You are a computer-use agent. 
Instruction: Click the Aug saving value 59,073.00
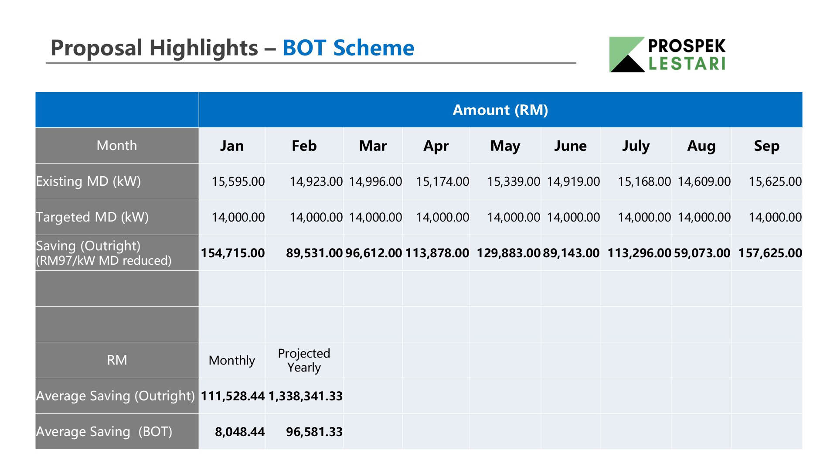coord(702,253)
